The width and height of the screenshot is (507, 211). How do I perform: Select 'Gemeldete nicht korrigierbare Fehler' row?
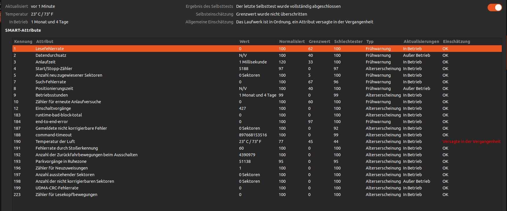(x=257, y=128)
